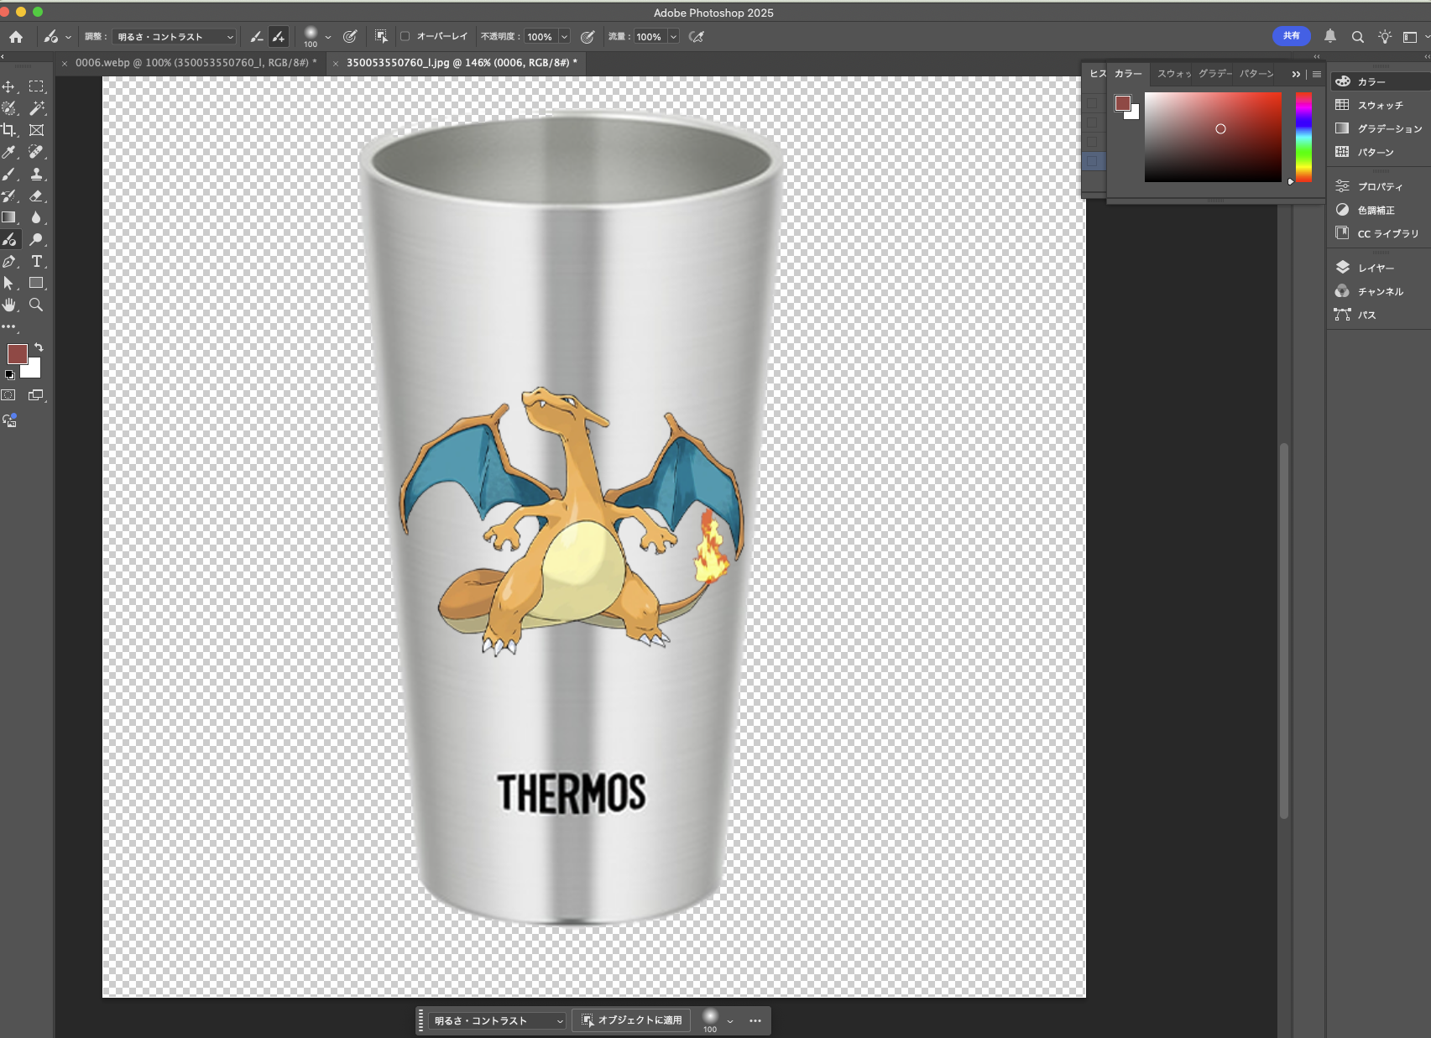Switch to the スウォッチ tab in color panel
This screenshot has height=1038, width=1431.
coord(1173,74)
